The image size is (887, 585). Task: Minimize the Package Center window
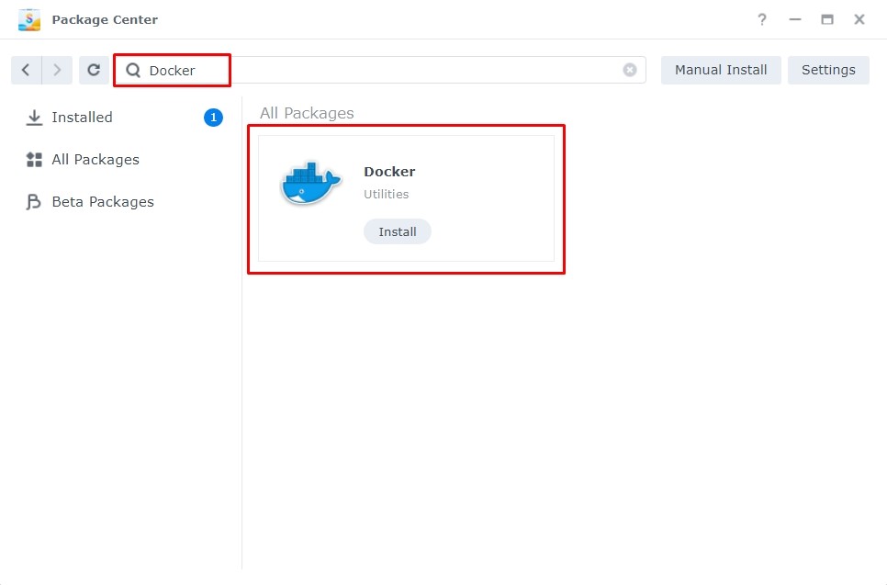pos(795,20)
